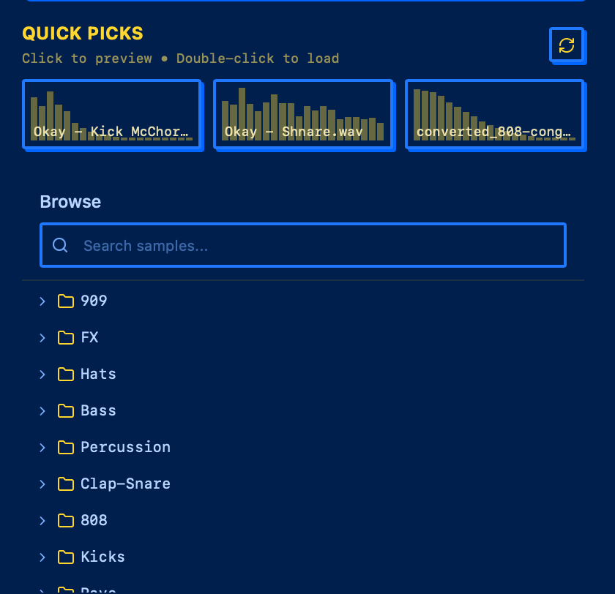Image resolution: width=615 pixels, height=594 pixels.
Task: Preview the Okay - Kick McChor sample
Action: point(111,114)
